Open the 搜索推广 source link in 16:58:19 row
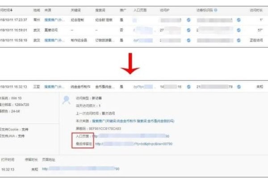 tap(54, 40)
